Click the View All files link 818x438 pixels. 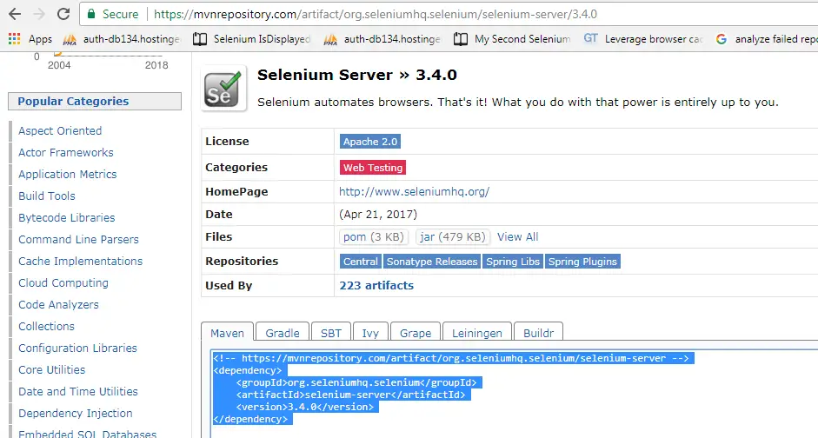(517, 236)
